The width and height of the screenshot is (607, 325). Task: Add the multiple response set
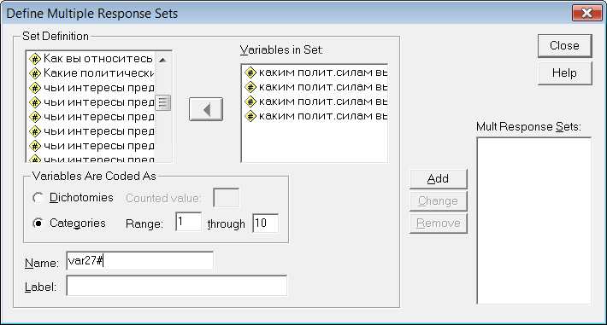click(x=439, y=179)
